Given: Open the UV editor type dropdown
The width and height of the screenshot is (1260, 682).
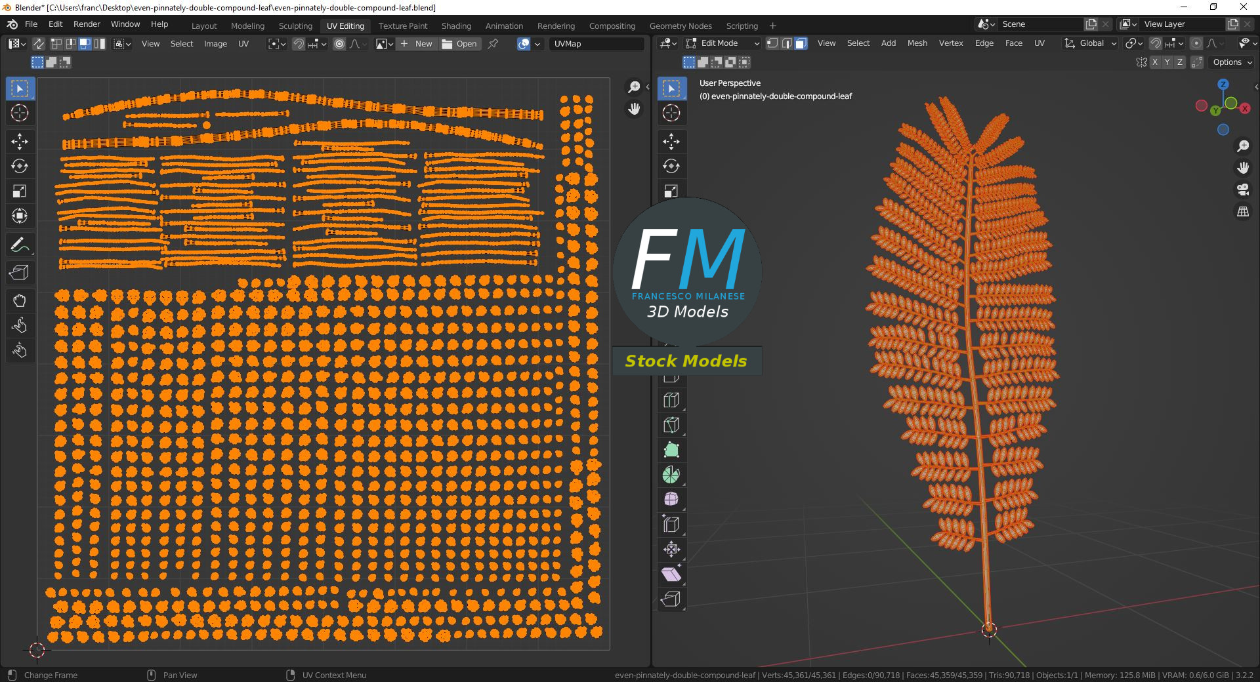Looking at the screenshot, I should pos(16,44).
